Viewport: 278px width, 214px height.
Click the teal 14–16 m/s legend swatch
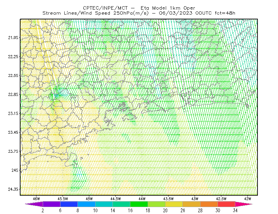[121, 204]
